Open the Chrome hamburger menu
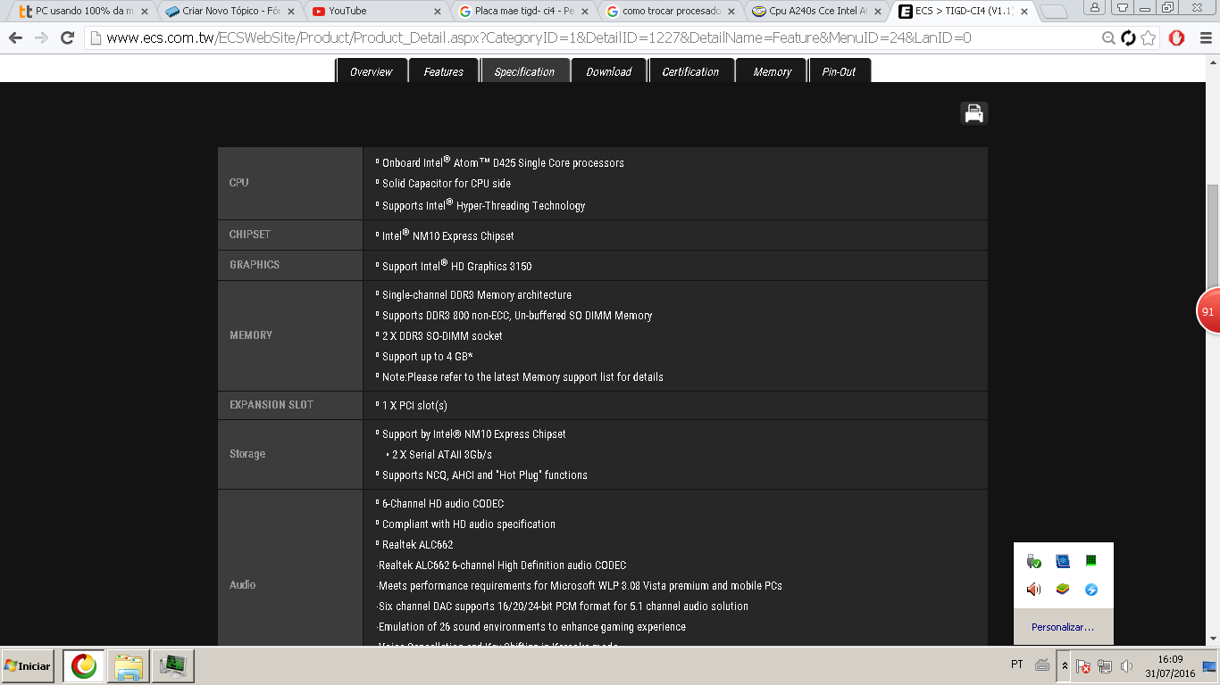1220x685 pixels. [1204, 38]
